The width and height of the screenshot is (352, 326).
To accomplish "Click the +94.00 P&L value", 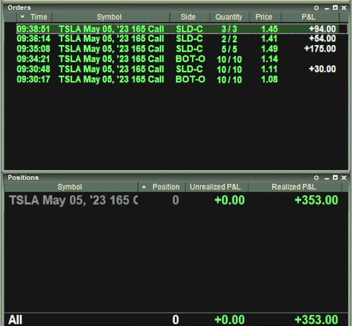I will (x=322, y=29).
